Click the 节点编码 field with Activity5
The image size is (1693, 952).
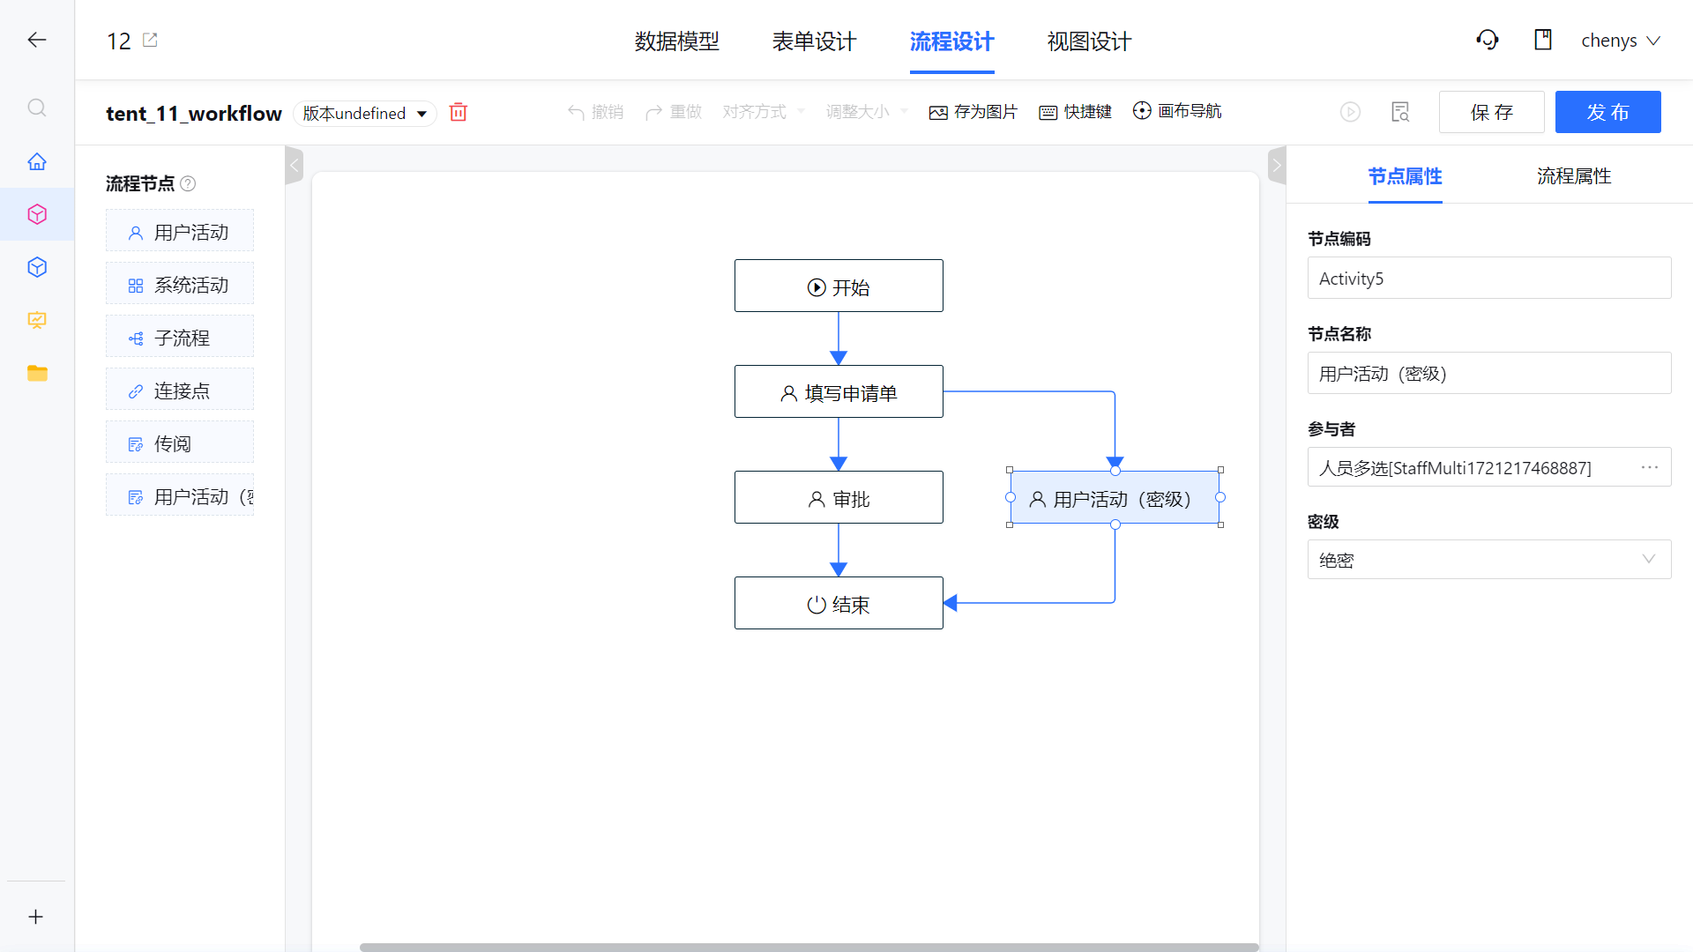[1489, 278]
